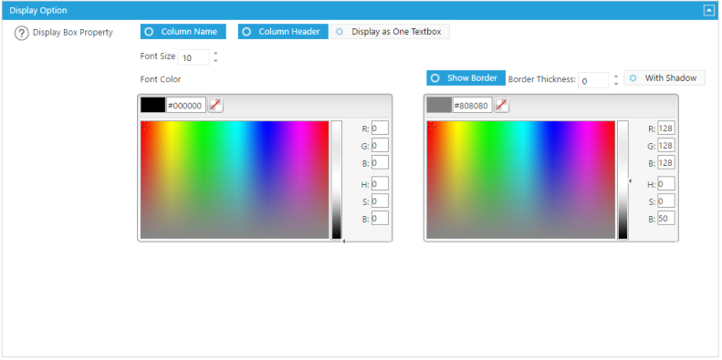Increase Border Thickness with up arrow
722x360 pixels.
click(x=616, y=77)
